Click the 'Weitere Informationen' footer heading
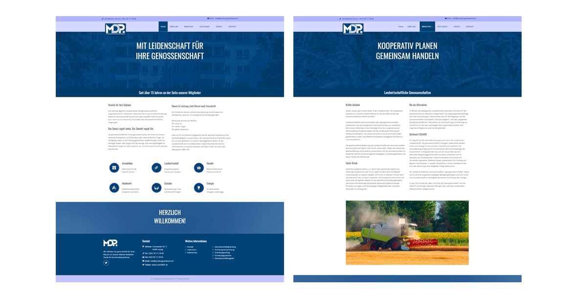Image resolution: width=572 pixels, height=294 pixels. [x=196, y=241]
